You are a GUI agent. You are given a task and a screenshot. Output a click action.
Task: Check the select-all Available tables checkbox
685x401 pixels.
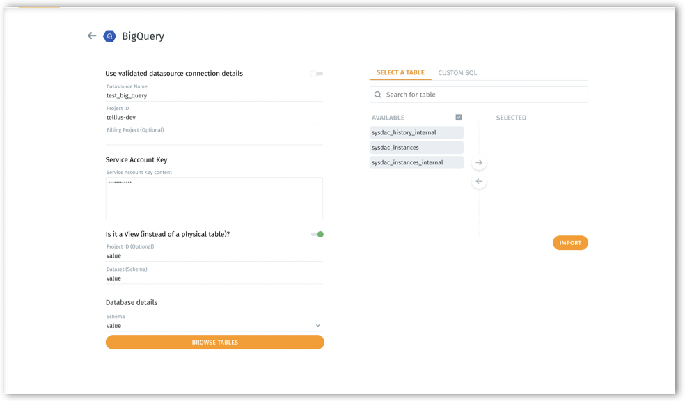(458, 118)
